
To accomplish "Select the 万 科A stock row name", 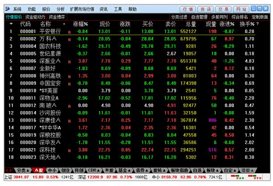I will point(48,39).
